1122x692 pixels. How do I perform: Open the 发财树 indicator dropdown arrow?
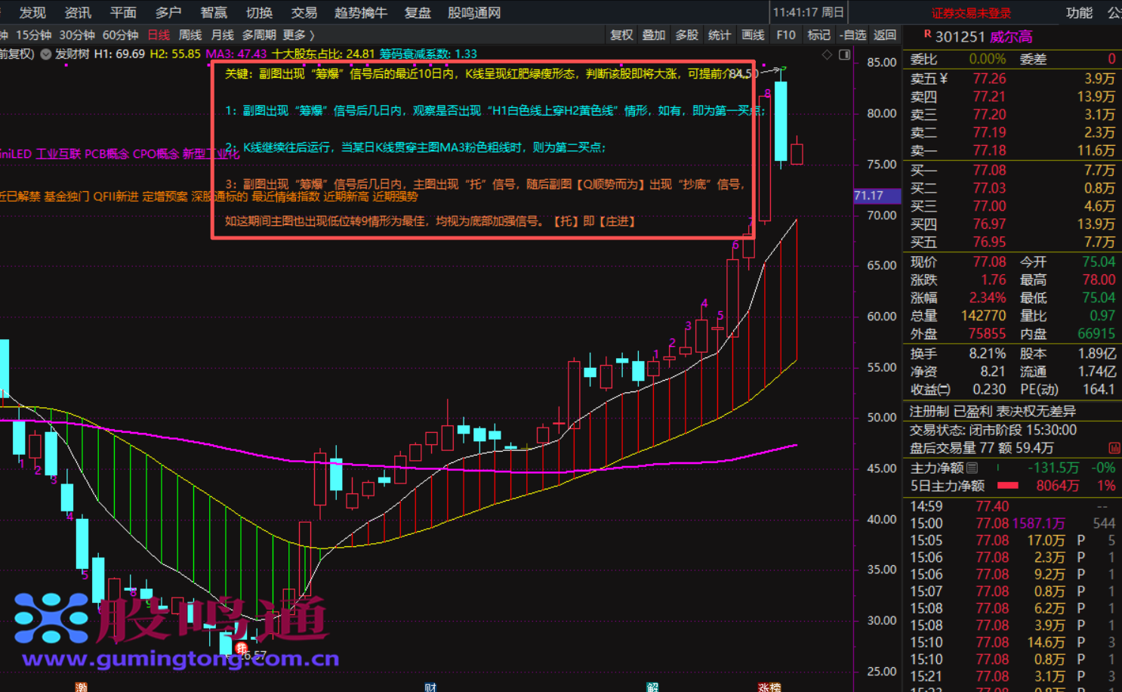tap(46, 54)
